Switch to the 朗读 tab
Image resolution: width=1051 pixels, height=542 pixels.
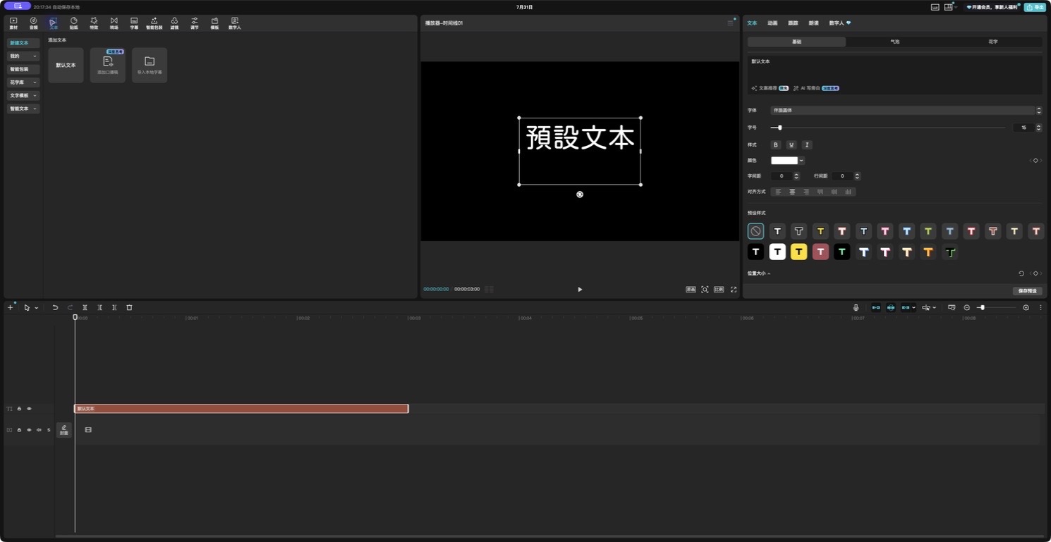click(x=813, y=23)
